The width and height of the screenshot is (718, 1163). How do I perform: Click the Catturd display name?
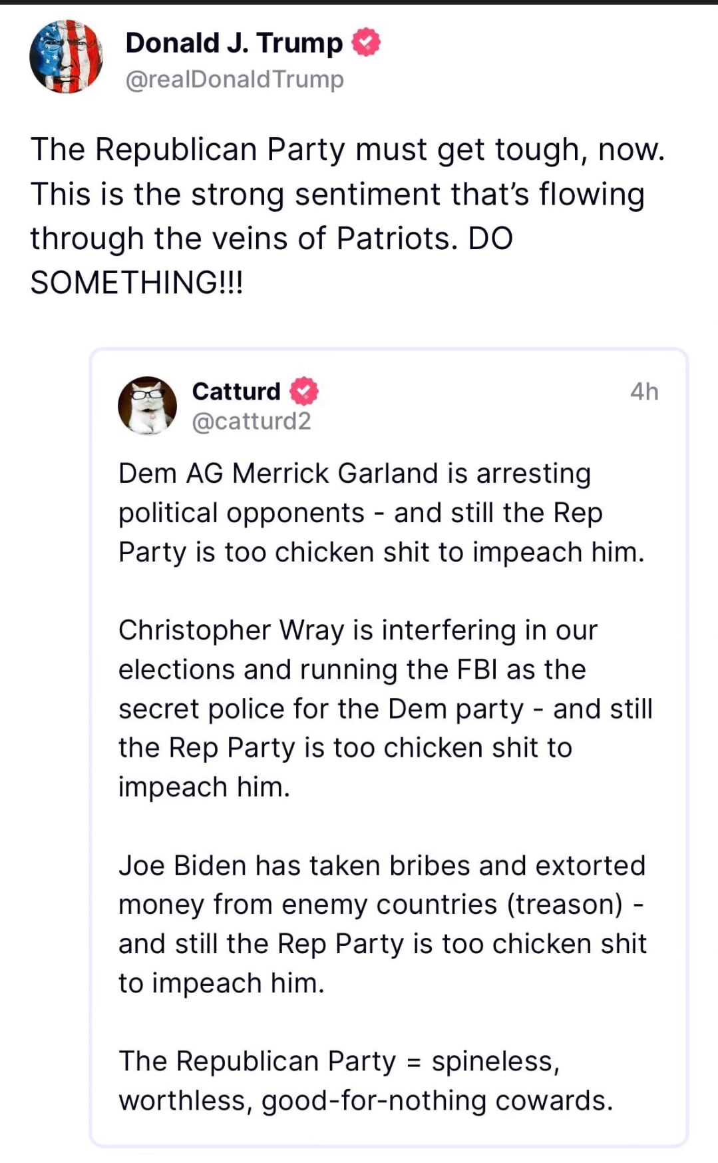pyautogui.click(x=235, y=392)
